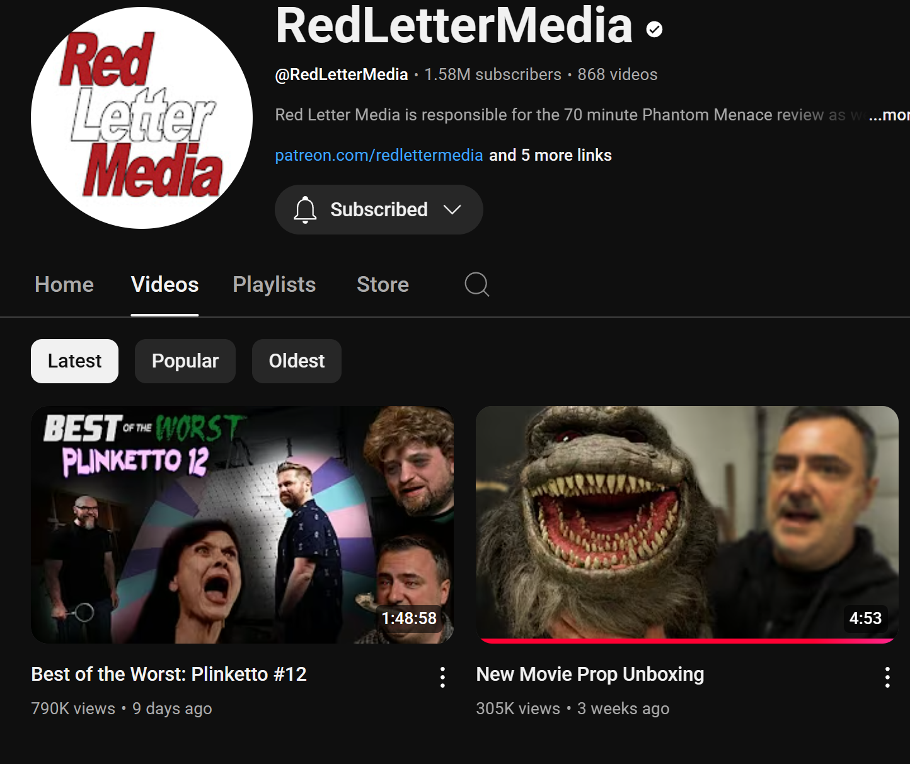The width and height of the screenshot is (910, 764).
Task: Go to the Store tab
Action: (383, 284)
